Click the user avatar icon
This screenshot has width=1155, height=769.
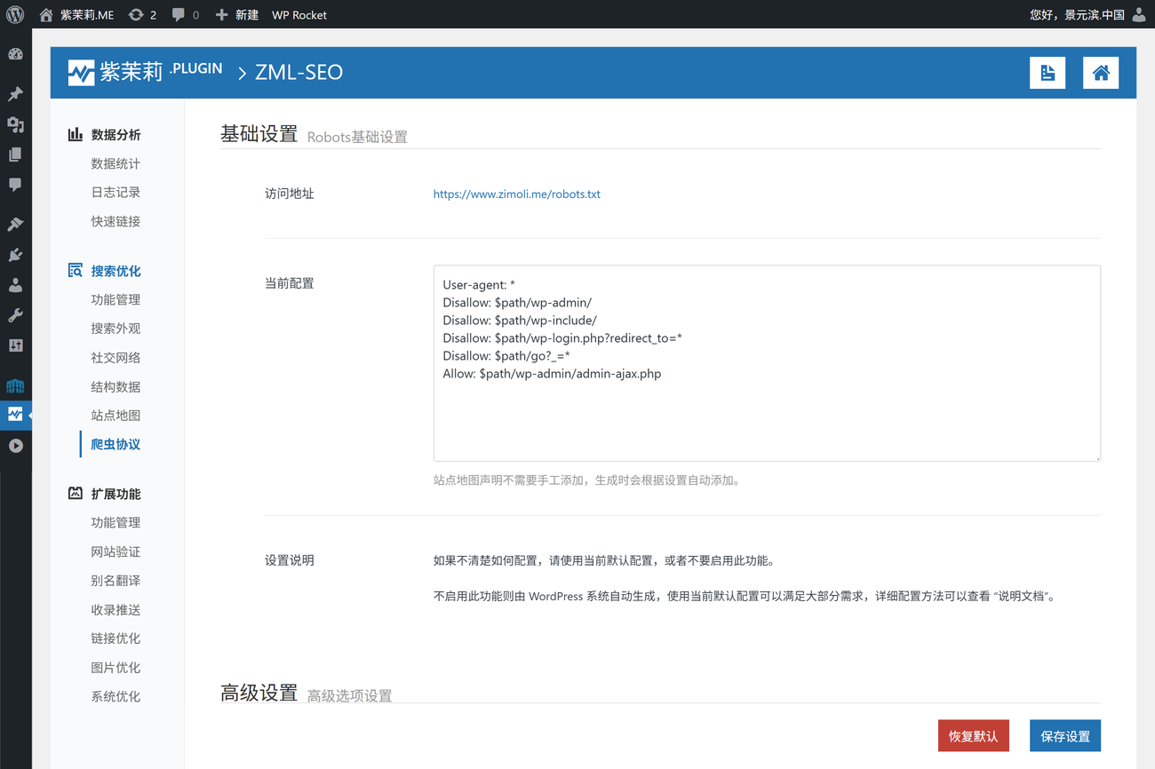pyautogui.click(x=1139, y=14)
